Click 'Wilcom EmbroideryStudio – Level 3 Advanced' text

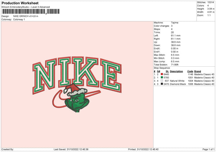click(26, 7)
